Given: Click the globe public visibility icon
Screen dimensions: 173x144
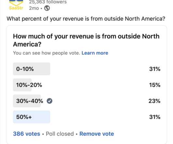Looking at the screenshot, I should [47, 8].
